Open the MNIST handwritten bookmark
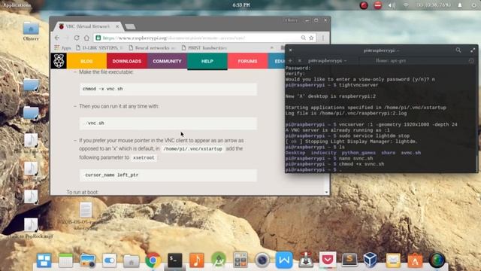The image size is (481, 271). point(204,47)
